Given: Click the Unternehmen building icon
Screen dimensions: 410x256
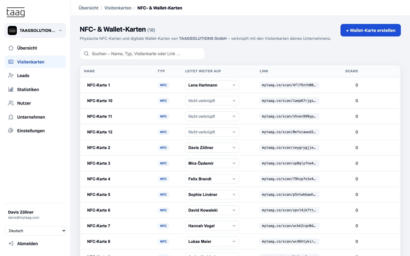Looking at the screenshot, I should (x=11, y=117).
